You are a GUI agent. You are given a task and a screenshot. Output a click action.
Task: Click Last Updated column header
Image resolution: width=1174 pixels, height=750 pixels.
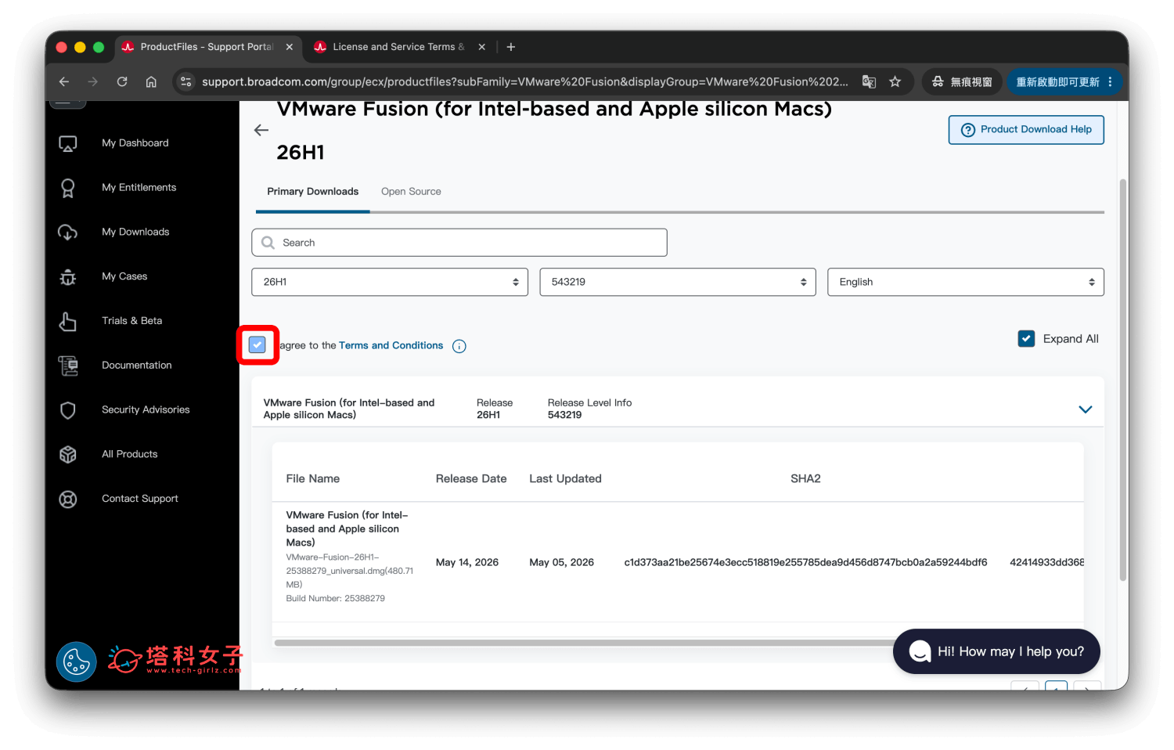(x=565, y=479)
